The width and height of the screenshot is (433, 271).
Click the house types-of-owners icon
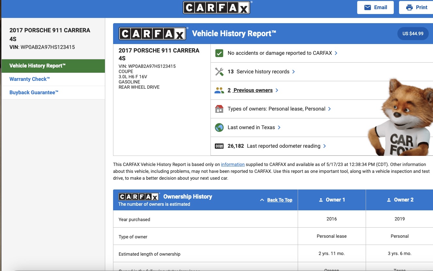(x=219, y=109)
